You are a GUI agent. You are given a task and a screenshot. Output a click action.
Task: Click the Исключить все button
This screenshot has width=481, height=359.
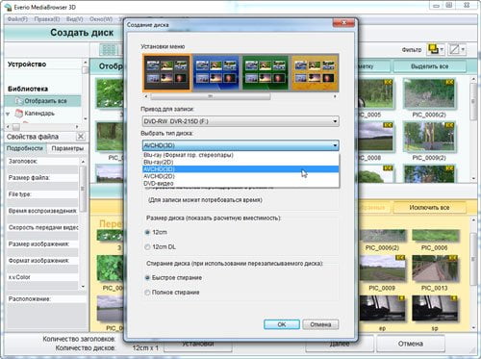pos(429,208)
